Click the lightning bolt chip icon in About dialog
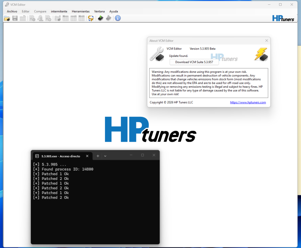This screenshot has width=301, height=248. [x=261, y=54]
